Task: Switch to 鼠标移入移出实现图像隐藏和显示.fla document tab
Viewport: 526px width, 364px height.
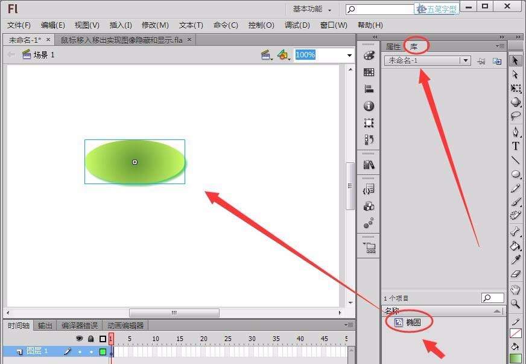Action: pos(121,40)
